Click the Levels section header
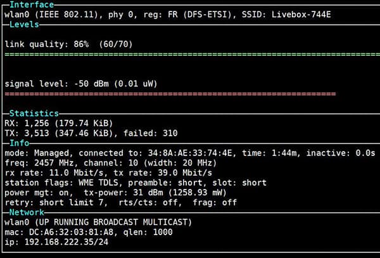This screenshot has height=258, width=380. 24,25
